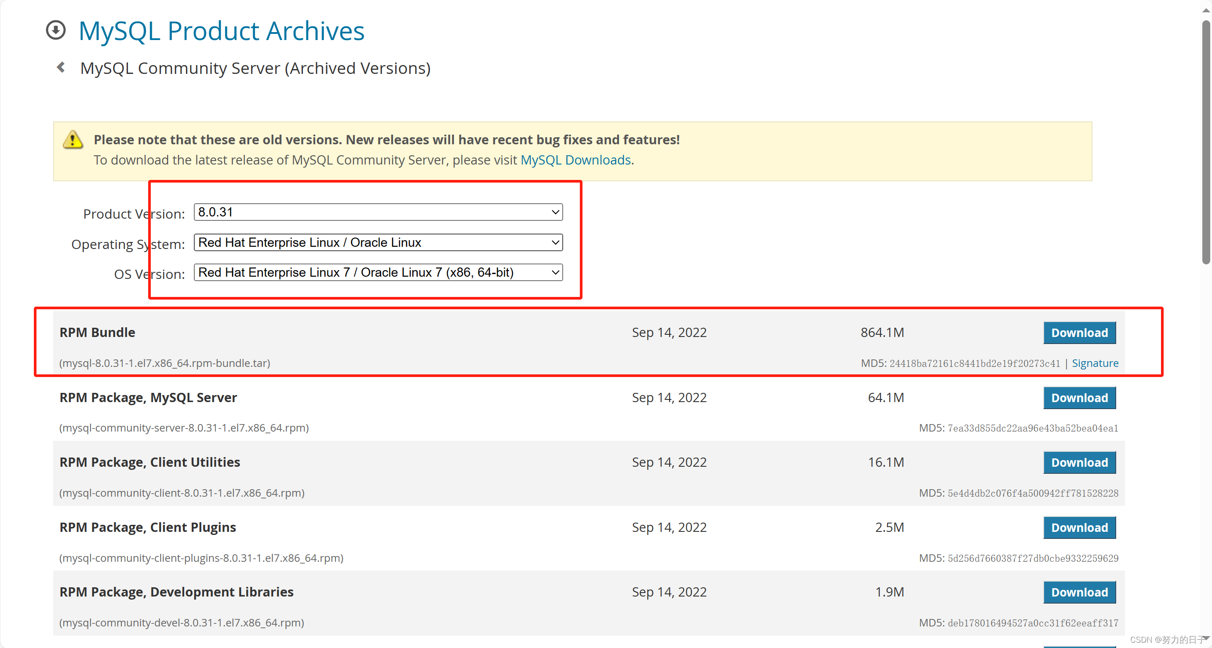Download the Development Libraries RPM package
This screenshot has width=1212, height=648.
pos(1079,593)
